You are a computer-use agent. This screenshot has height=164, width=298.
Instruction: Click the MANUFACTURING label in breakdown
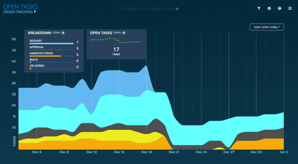[41, 53]
